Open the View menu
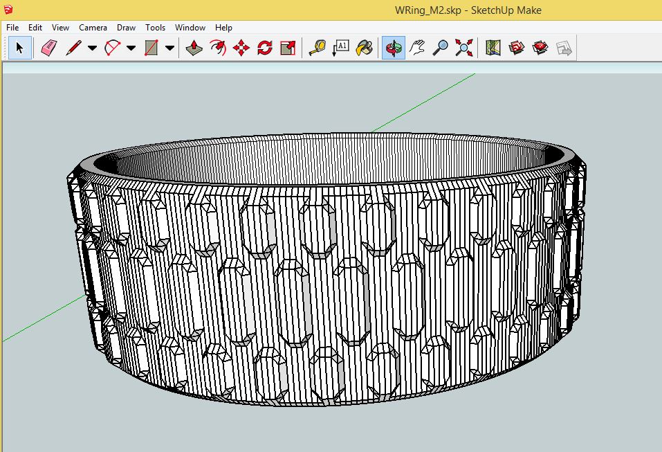This screenshot has height=452, width=662. 60,28
